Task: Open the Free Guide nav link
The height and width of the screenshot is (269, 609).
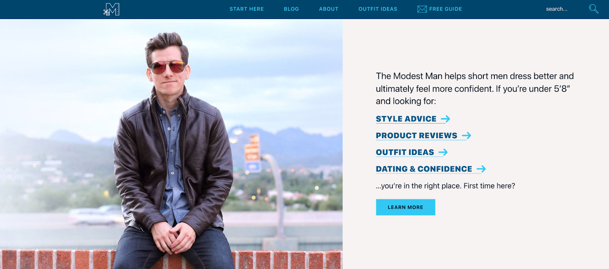Action: click(445, 9)
